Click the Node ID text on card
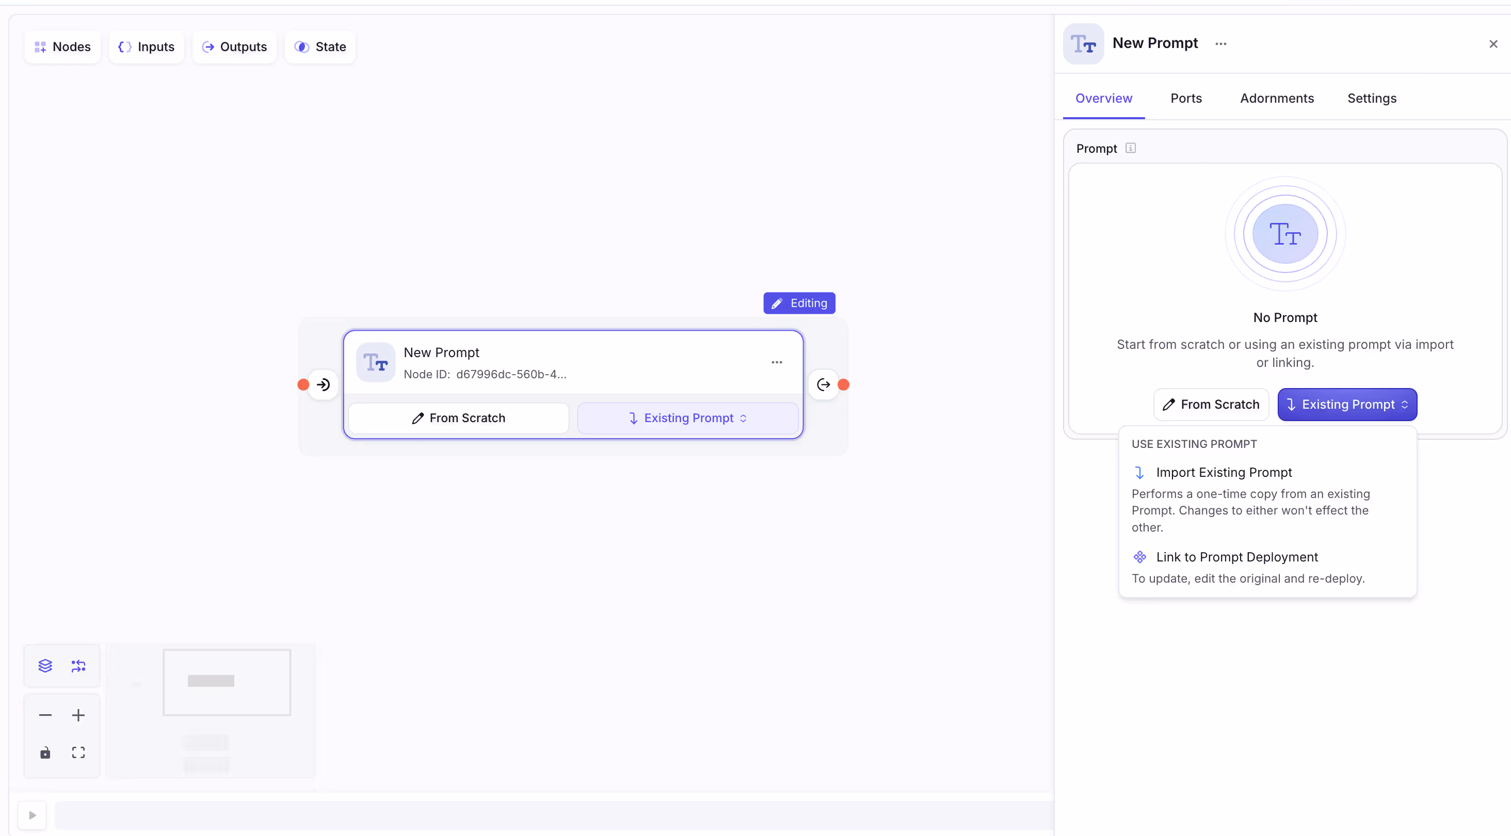This screenshot has height=836, width=1511. pyautogui.click(x=485, y=374)
